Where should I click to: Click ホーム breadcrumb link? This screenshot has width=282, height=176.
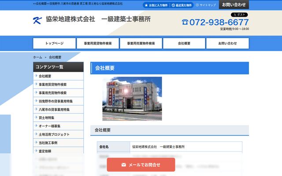click(37, 57)
